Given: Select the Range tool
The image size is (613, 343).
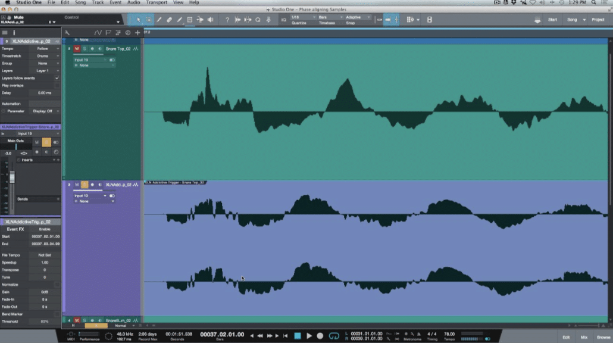Looking at the screenshot, I should 149,20.
